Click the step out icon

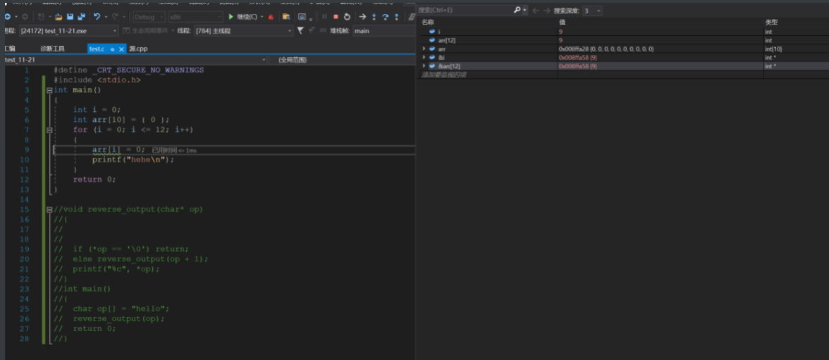(x=396, y=16)
